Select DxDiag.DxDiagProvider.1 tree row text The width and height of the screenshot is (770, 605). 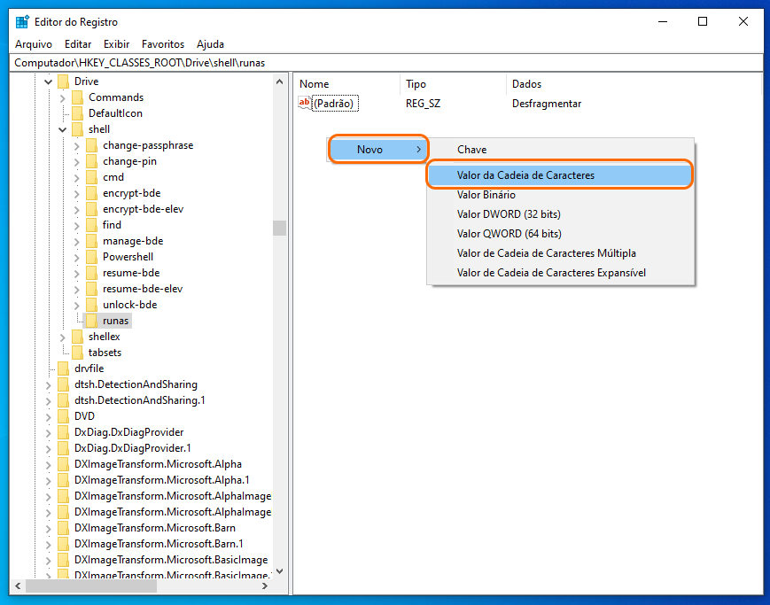click(x=133, y=448)
